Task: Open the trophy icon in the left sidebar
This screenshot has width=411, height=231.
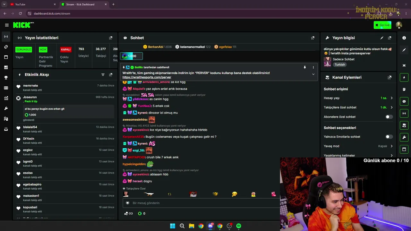Action: (6, 78)
